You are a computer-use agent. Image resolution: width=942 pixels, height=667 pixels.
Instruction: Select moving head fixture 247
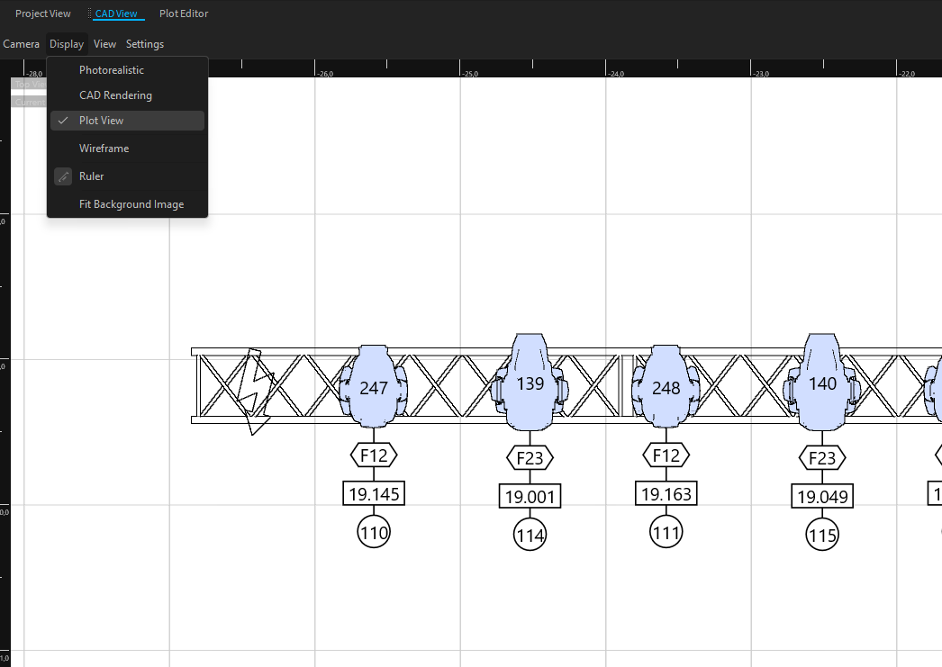point(373,387)
